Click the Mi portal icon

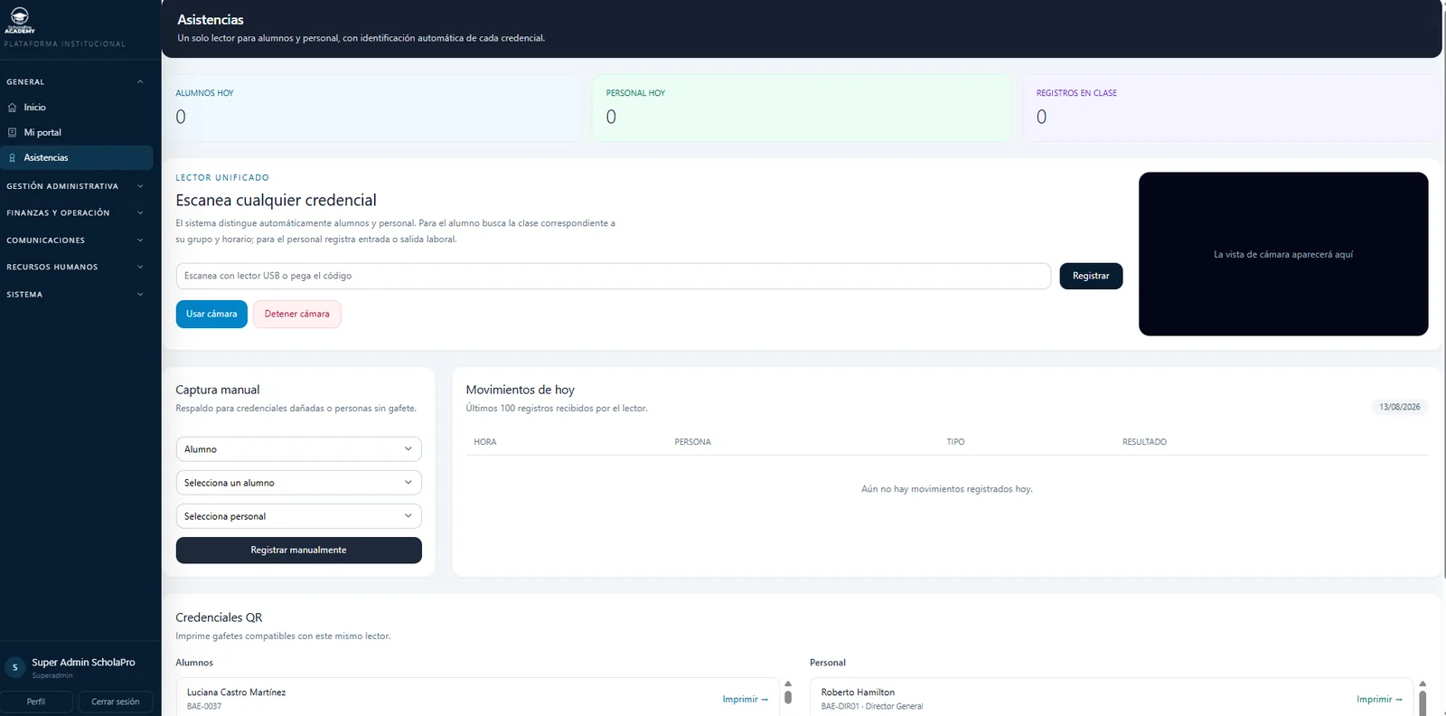[12, 133]
